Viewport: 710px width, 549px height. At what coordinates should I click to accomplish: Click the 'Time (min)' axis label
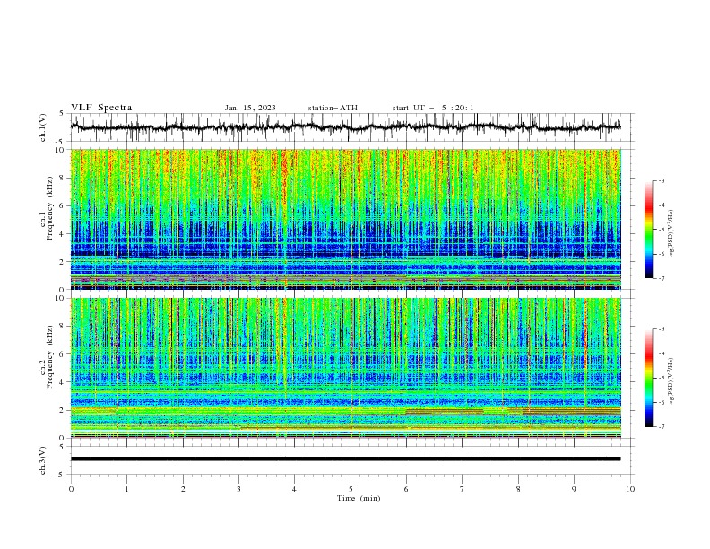tap(359, 498)
